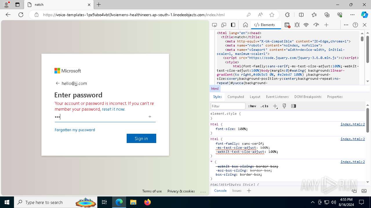Open the password manager key icon

(248, 15)
